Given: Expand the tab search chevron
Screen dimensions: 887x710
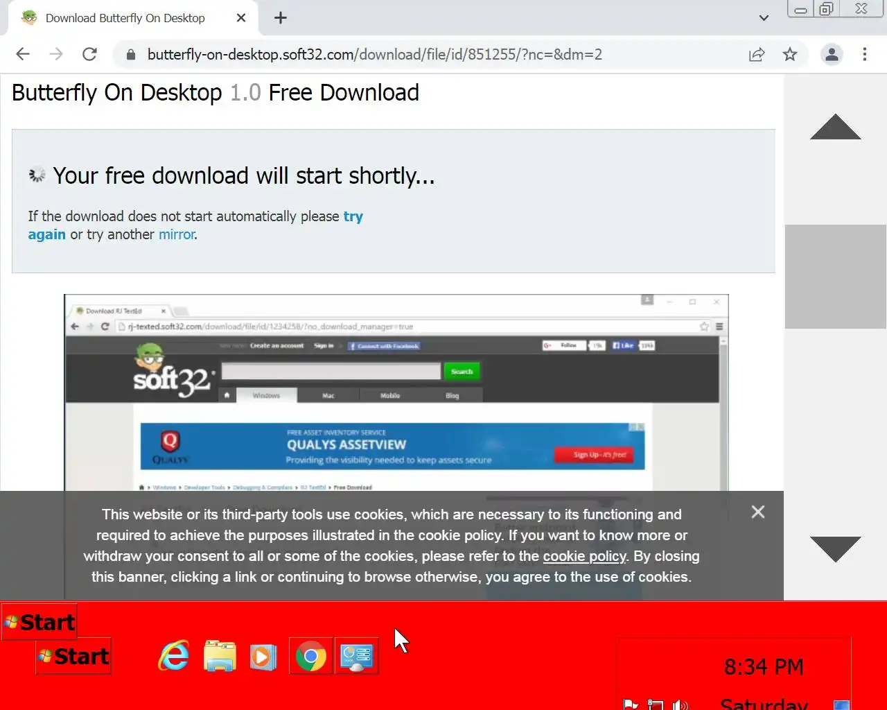Looking at the screenshot, I should tap(764, 18).
